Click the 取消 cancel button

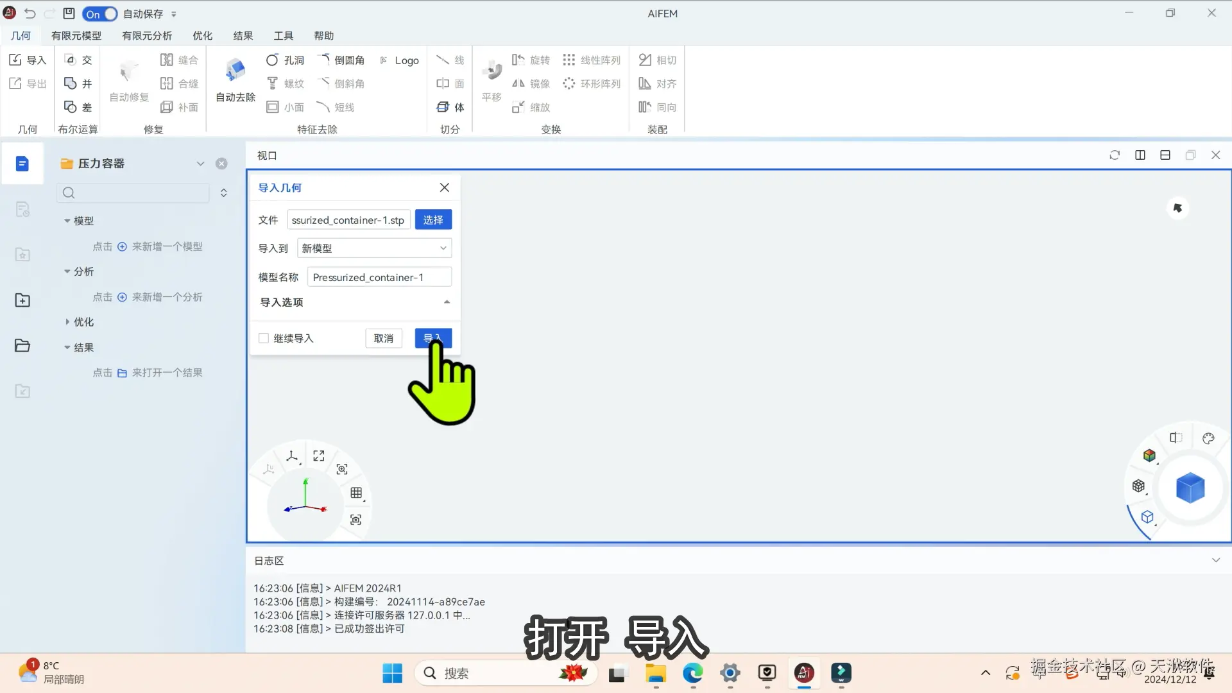tap(384, 338)
